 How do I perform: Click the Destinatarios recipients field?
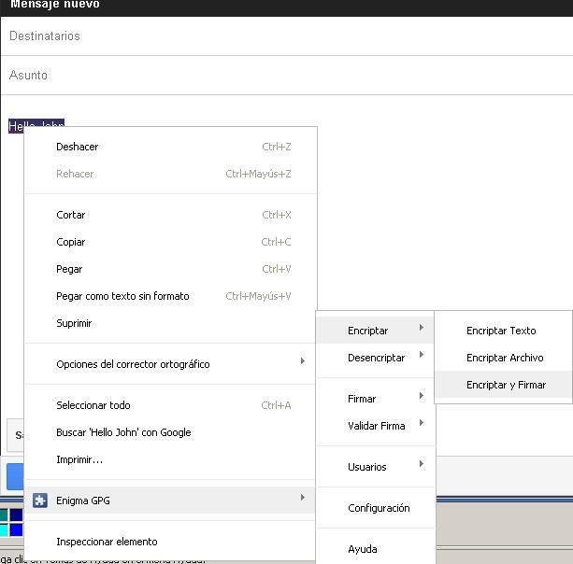[x=280, y=36]
